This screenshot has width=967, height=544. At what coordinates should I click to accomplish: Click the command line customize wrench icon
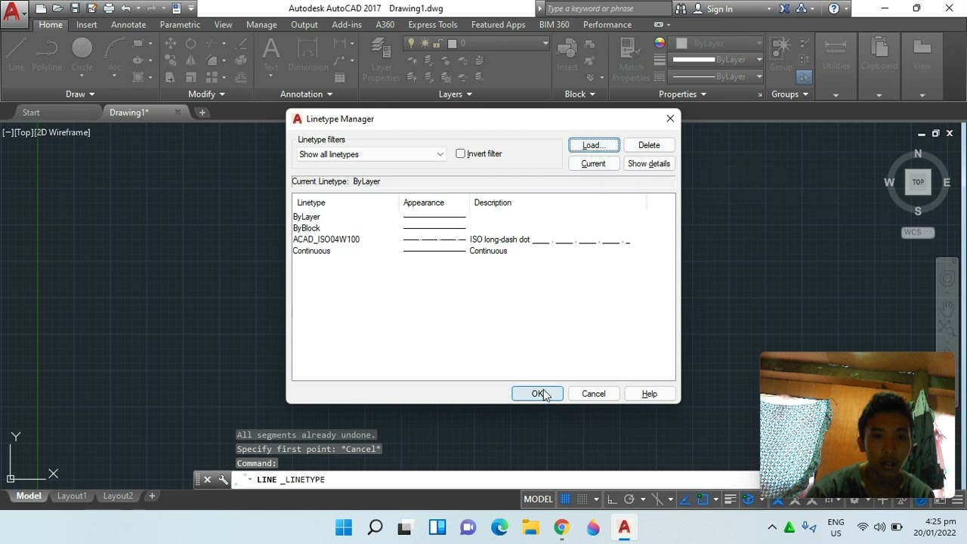(223, 479)
